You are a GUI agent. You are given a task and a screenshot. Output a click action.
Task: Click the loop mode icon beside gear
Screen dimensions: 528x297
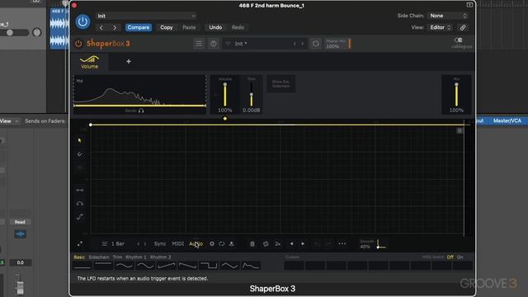pyautogui.click(x=222, y=244)
